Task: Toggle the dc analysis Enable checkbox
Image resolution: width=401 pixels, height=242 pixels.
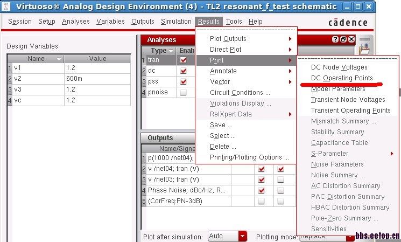Action: [183, 71]
